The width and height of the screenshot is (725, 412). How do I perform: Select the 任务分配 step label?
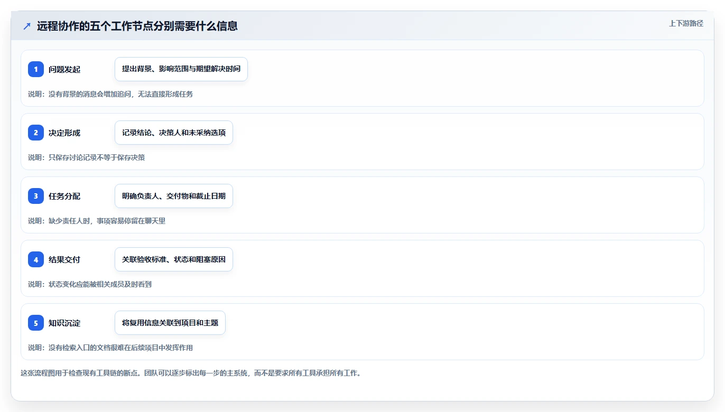tap(64, 196)
